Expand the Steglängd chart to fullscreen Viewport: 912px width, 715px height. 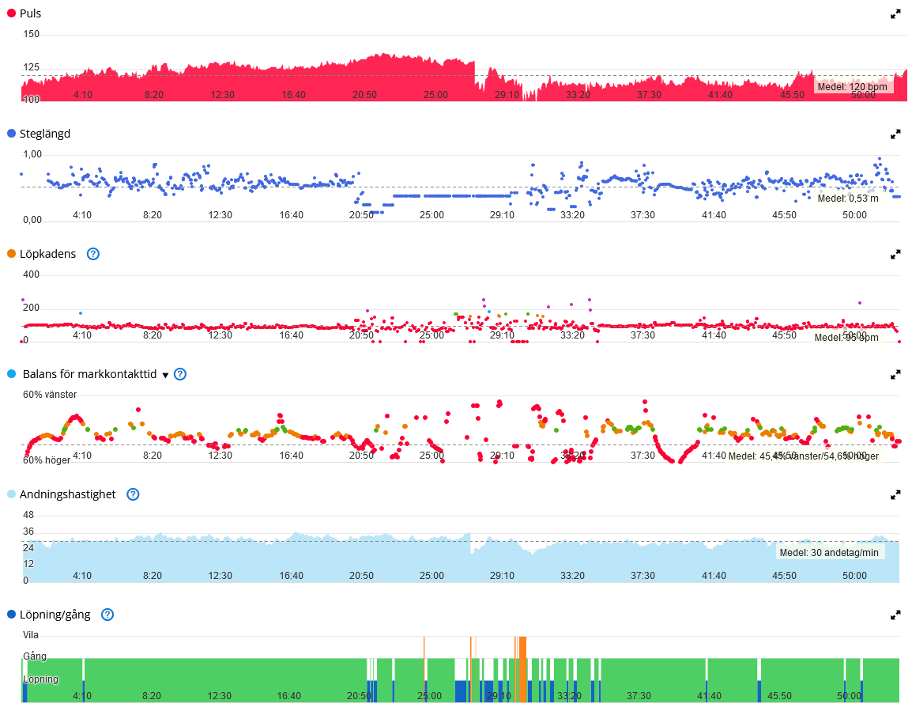[x=895, y=134]
